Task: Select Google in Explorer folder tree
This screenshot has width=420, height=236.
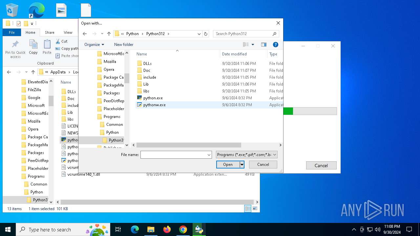Action: (x=34, y=98)
